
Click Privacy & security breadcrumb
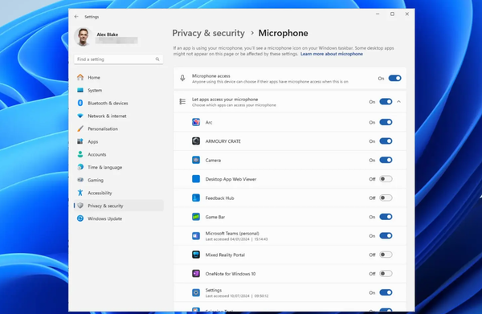click(208, 33)
